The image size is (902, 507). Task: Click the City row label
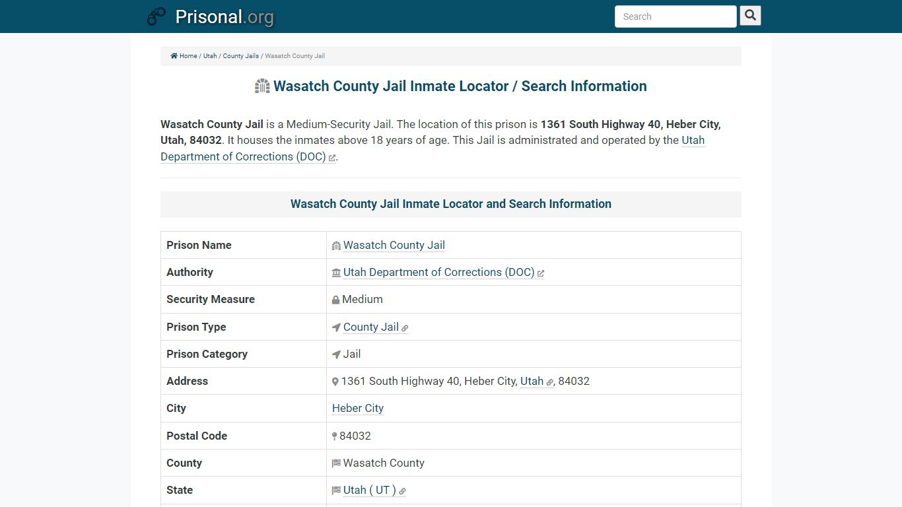(x=176, y=408)
